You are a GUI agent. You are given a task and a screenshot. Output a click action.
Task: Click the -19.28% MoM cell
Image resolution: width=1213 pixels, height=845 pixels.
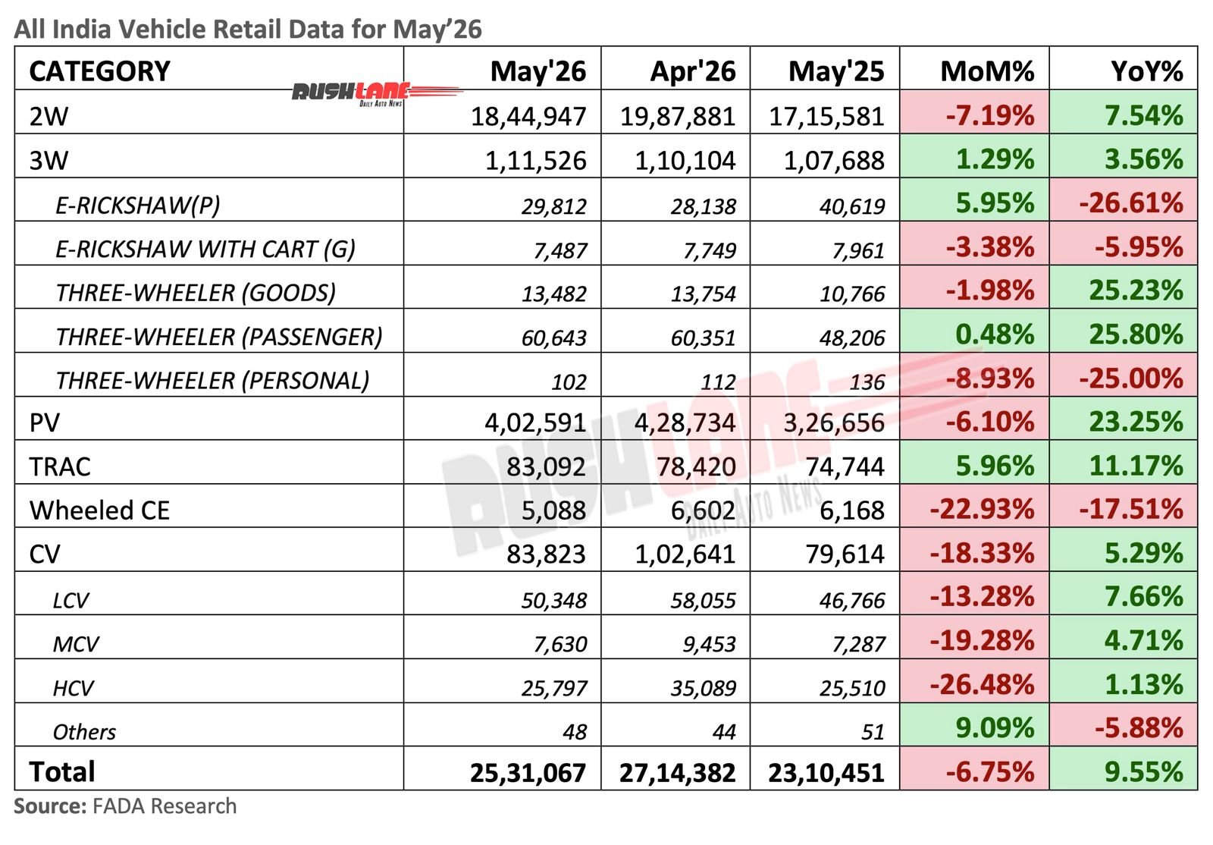click(975, 639)
